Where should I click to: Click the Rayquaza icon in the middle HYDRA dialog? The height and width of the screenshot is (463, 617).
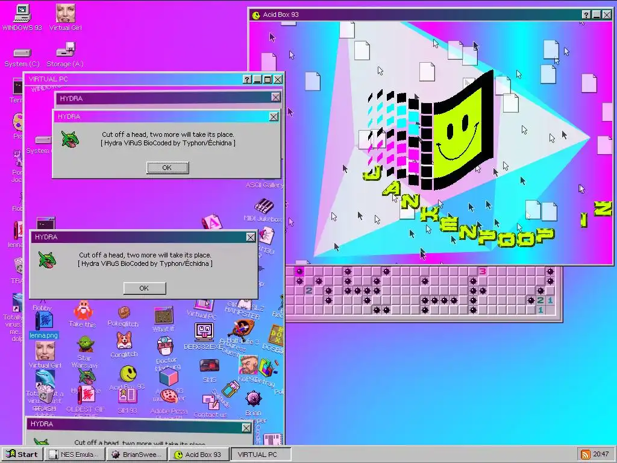pyautogui.click(x=47, y=260)
